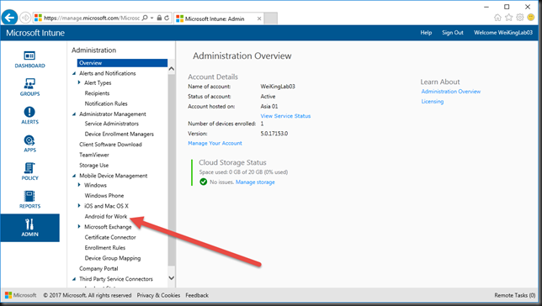Open the favorites star icon

coord(508,18)
